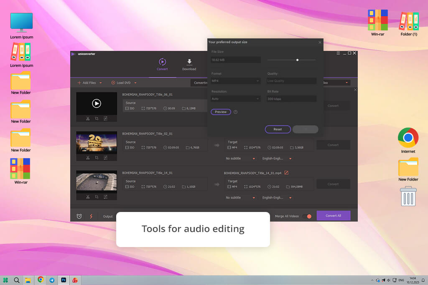Open effects settings for Title_02_01
Image resolution: width=428 pixels, height=285 pixels.
coord(105,158)
